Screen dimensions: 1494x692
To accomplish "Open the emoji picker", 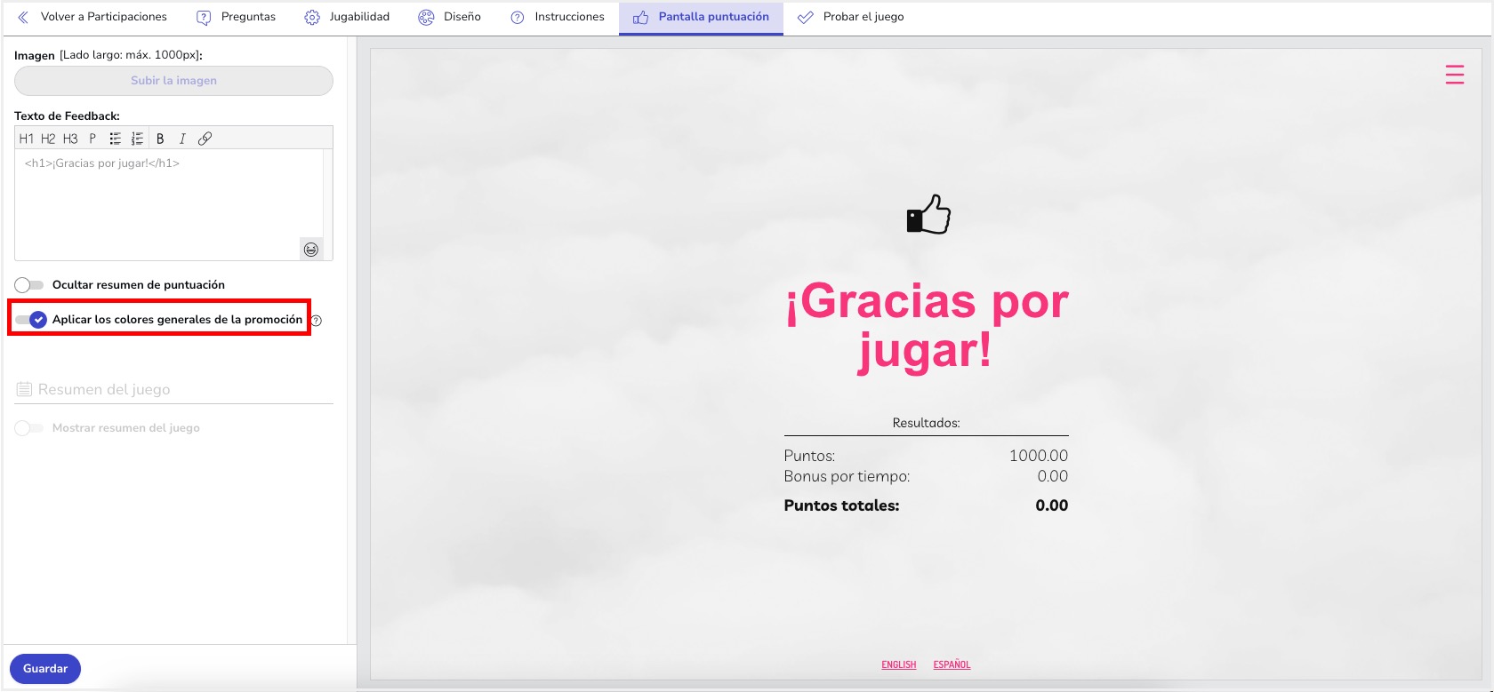I will point(311,250).
